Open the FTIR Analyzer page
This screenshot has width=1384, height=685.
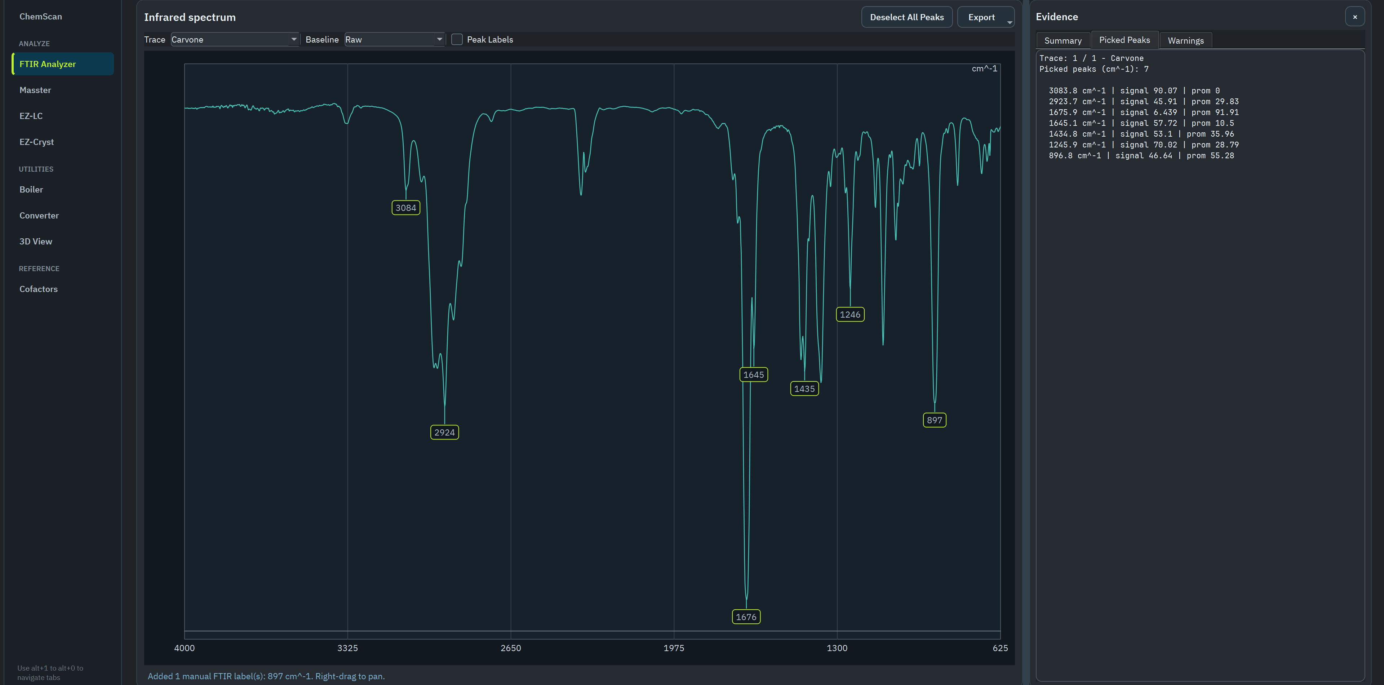point(63,64)
